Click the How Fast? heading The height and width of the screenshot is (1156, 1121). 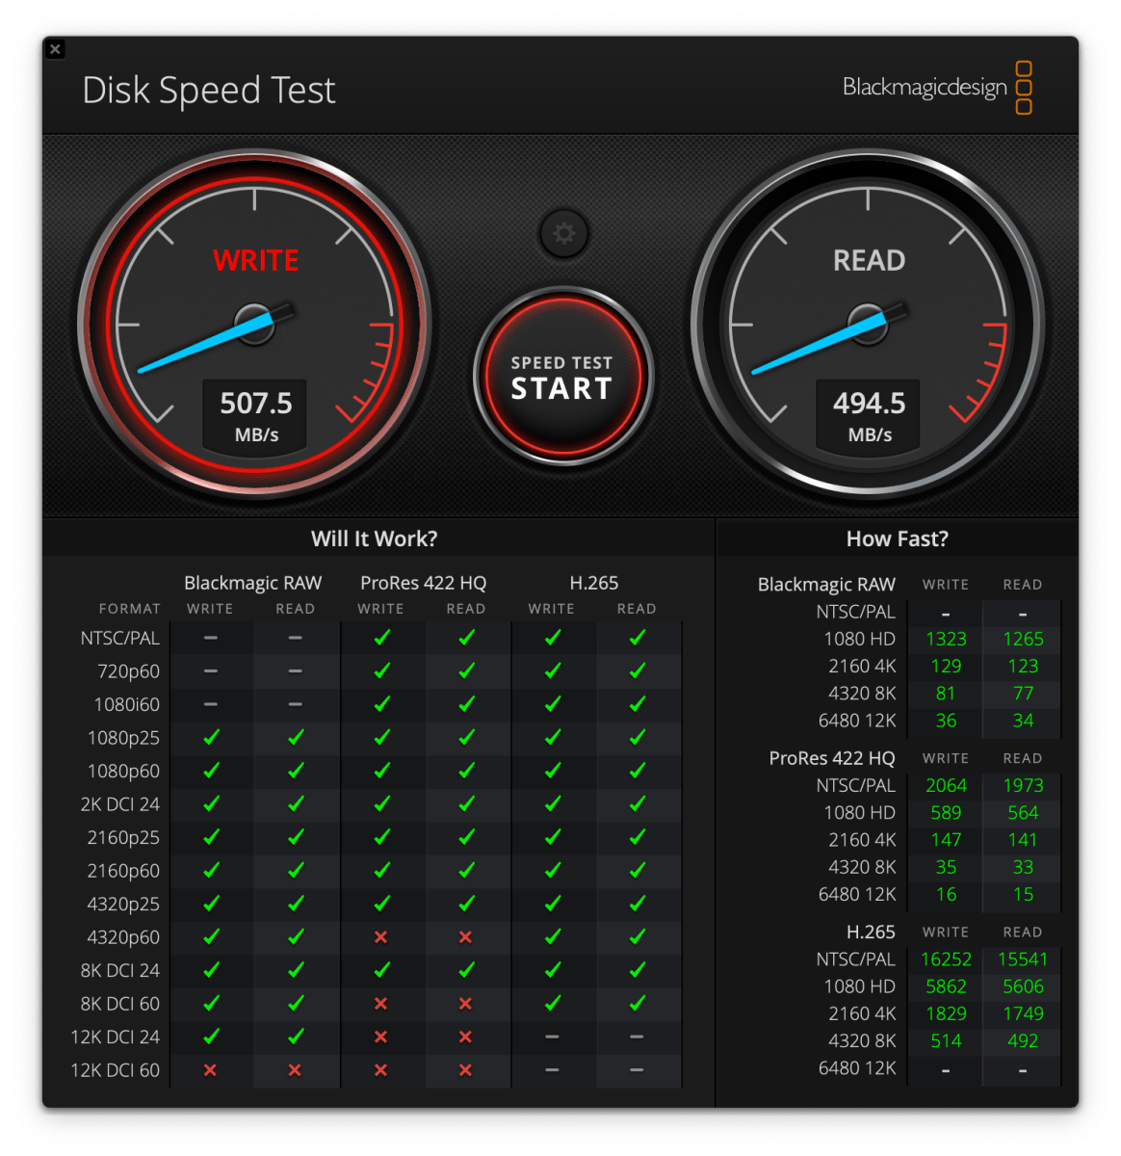(x=897, y=539)
